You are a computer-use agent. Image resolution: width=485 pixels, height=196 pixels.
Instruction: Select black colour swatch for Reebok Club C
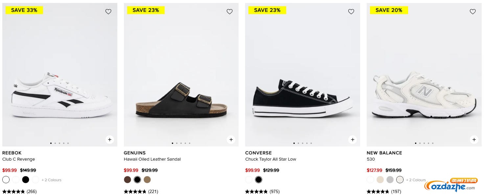26,180
